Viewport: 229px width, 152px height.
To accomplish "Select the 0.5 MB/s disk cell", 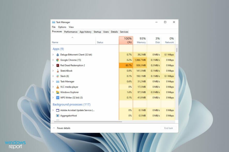I will pos(154,92).
